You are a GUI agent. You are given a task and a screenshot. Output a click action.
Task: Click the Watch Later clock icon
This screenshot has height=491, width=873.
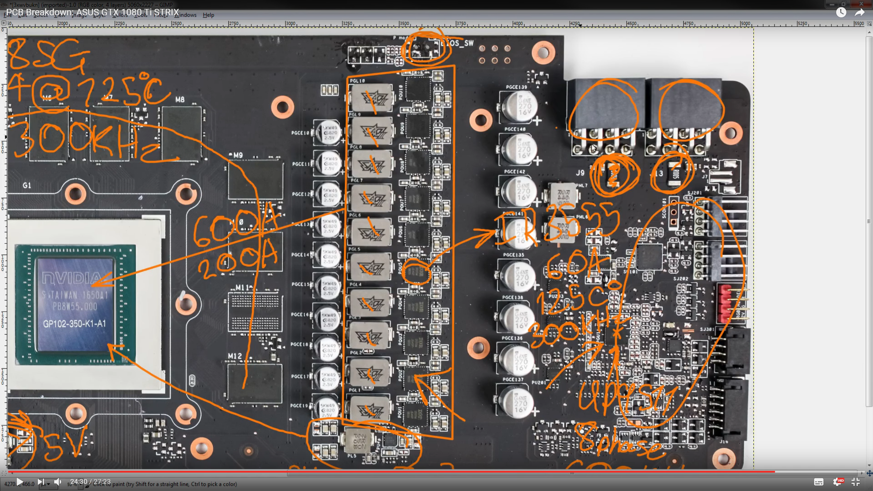pos(841,13)
